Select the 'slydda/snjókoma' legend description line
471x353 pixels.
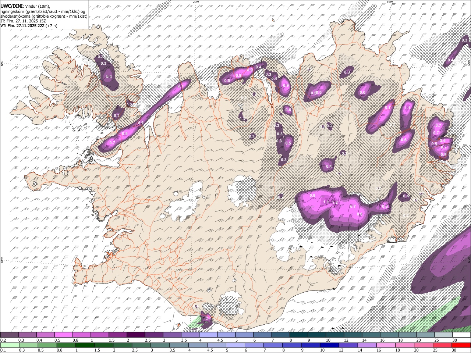[x=44, y=16]
